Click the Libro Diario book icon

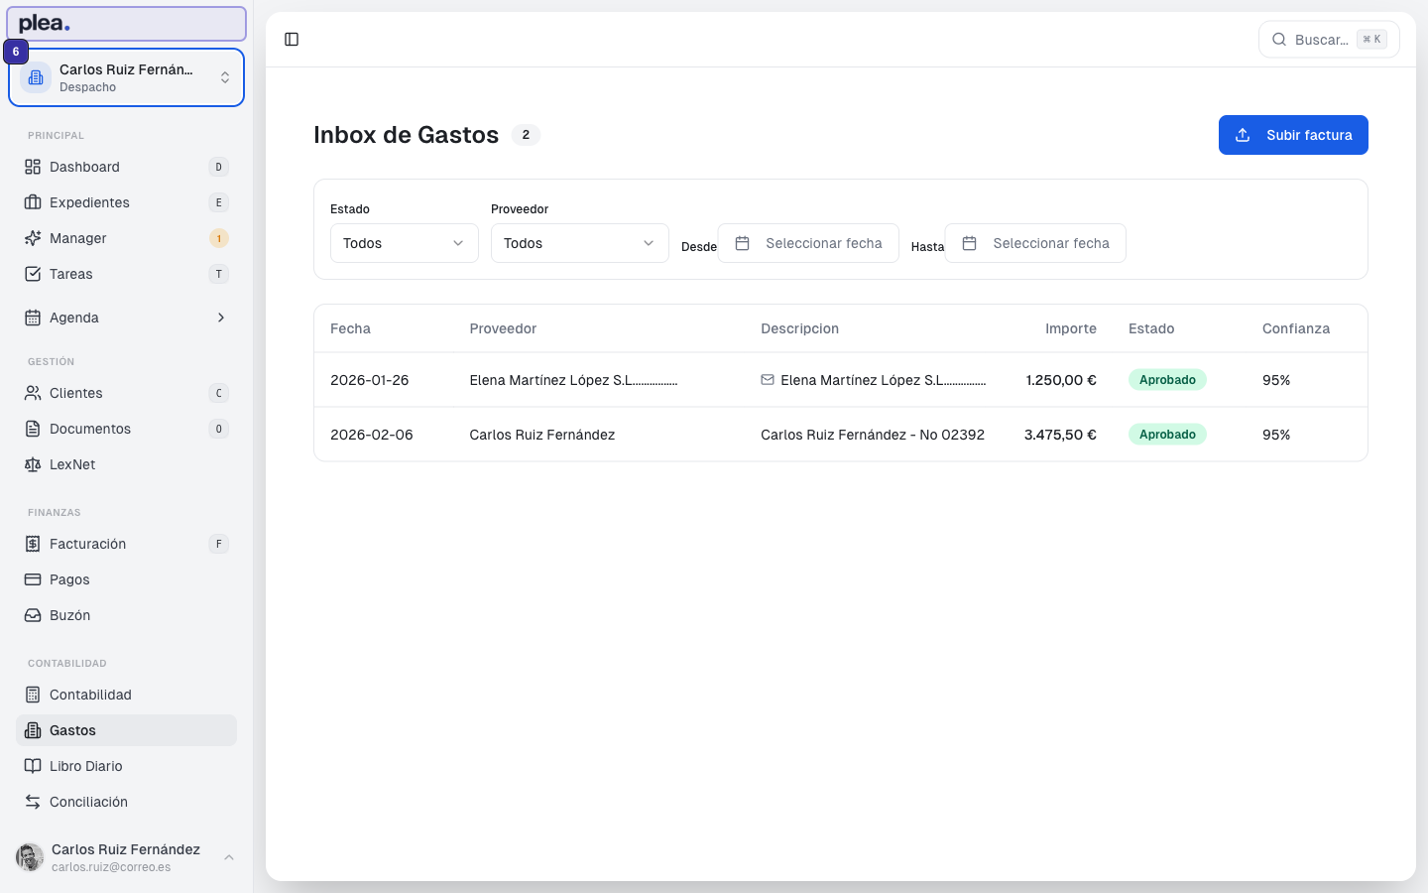click(x=33, y=766)
